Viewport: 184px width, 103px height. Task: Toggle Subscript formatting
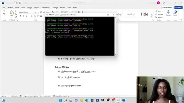point(35,16)
